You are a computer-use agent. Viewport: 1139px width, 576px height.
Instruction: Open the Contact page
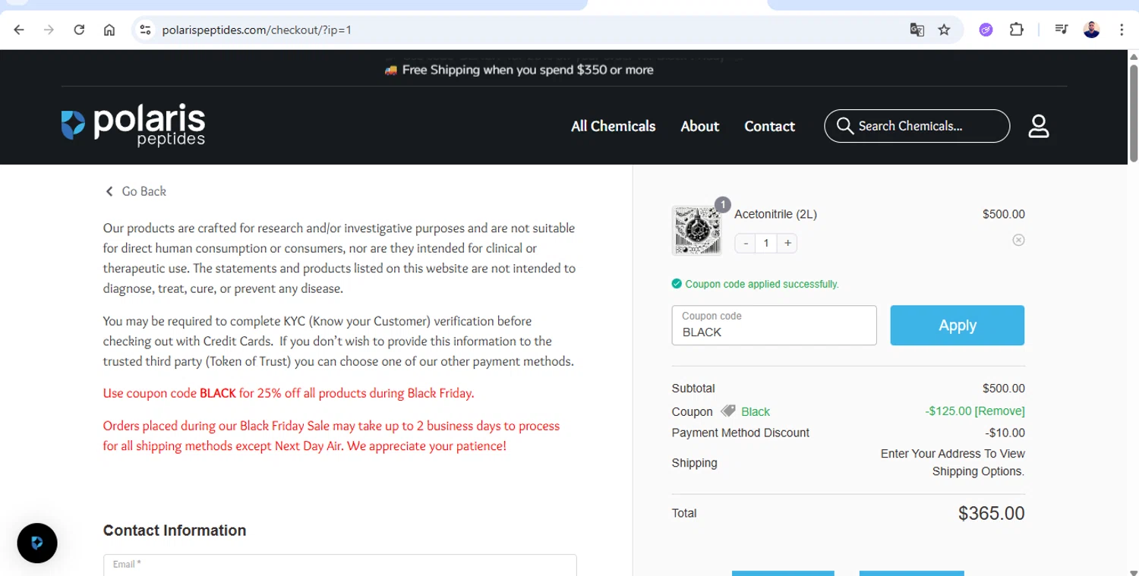[769, 126]
